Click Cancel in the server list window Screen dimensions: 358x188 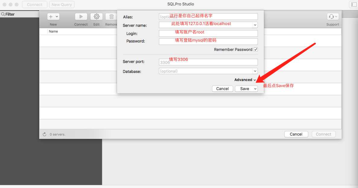(x=296, y=134)
